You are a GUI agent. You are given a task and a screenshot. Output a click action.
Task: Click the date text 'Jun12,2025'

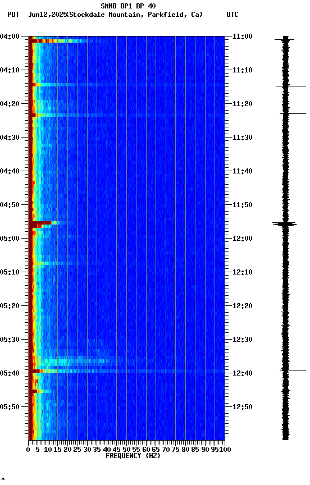47,15
